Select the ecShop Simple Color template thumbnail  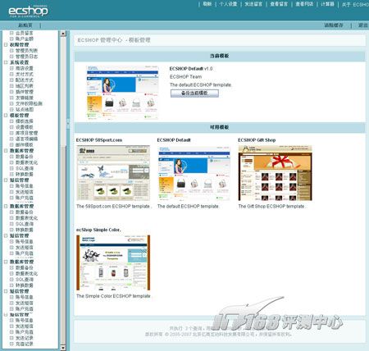point(113,262)
